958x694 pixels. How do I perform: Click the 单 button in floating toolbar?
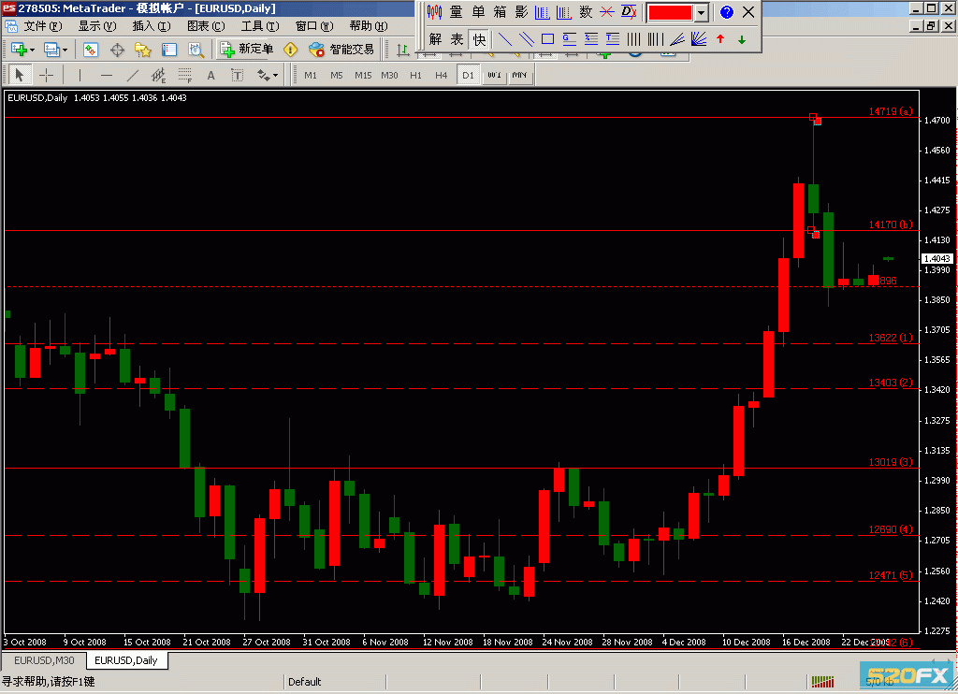point(478,12)
